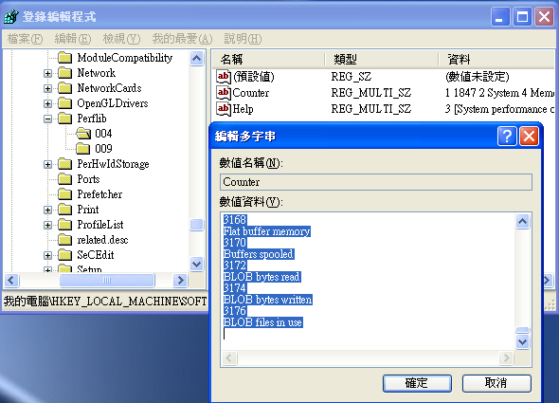Select the NetworkCards folder icon

[64, 88]
